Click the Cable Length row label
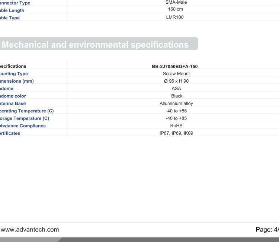Screen dimensions: 279x242 [x=12, y=10]
